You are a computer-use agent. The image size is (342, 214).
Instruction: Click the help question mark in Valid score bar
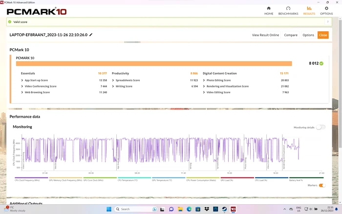328,22
